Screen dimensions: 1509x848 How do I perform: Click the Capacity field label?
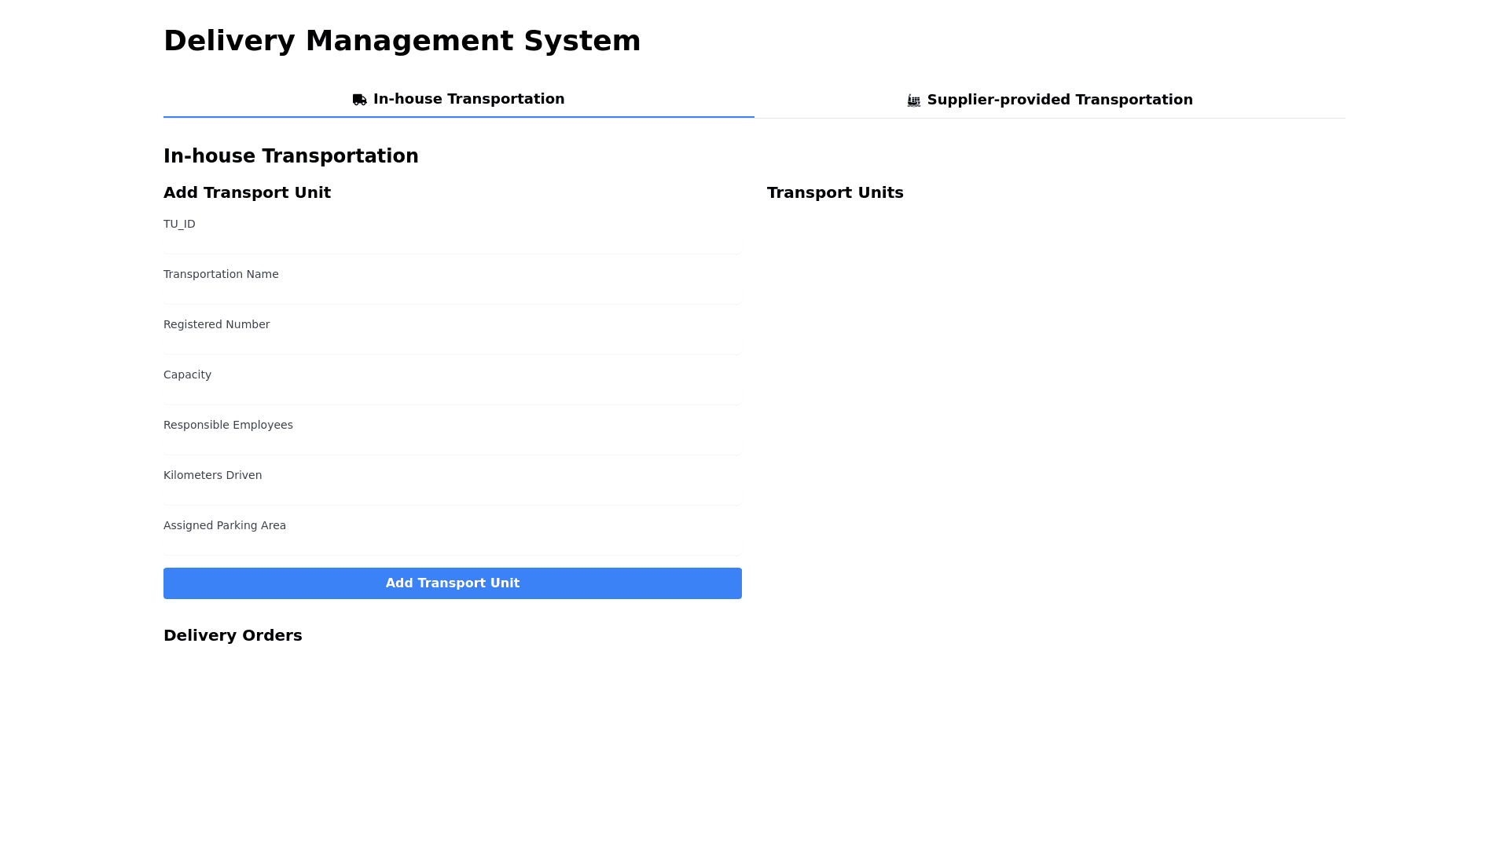(187, 375)
